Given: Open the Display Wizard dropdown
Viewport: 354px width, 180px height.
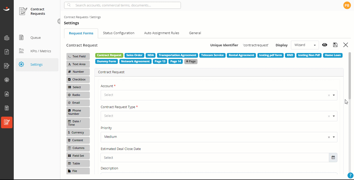Looking at the screenshot, I should 305,45.
